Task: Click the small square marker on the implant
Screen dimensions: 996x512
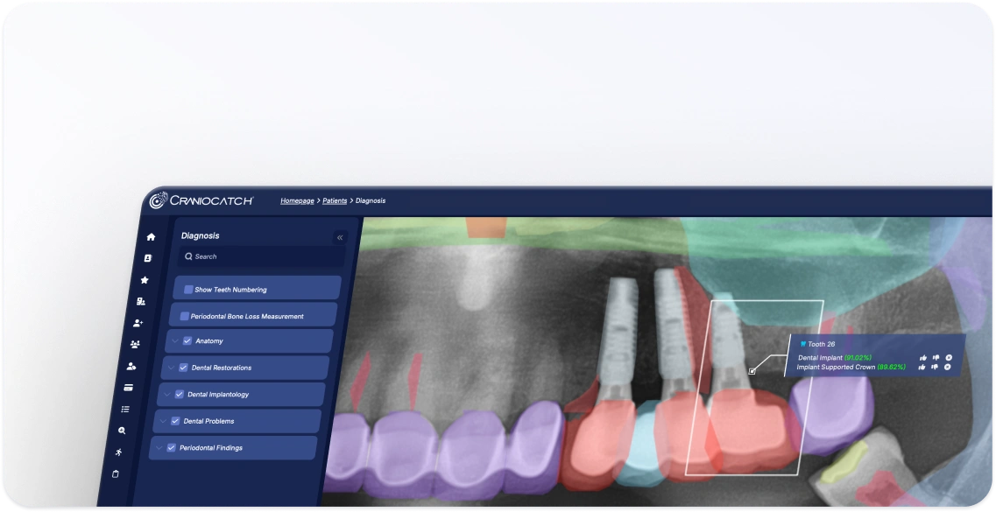Action: 752,371
